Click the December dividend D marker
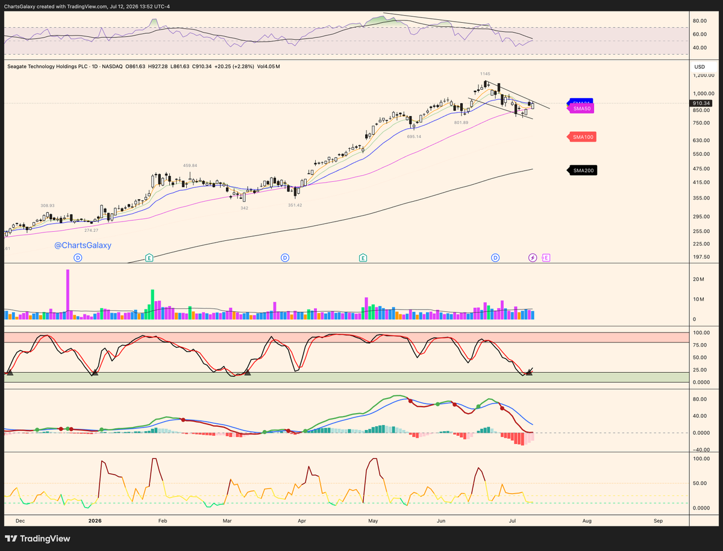This screenshot has height=551, width=723. tap(78, 258)
